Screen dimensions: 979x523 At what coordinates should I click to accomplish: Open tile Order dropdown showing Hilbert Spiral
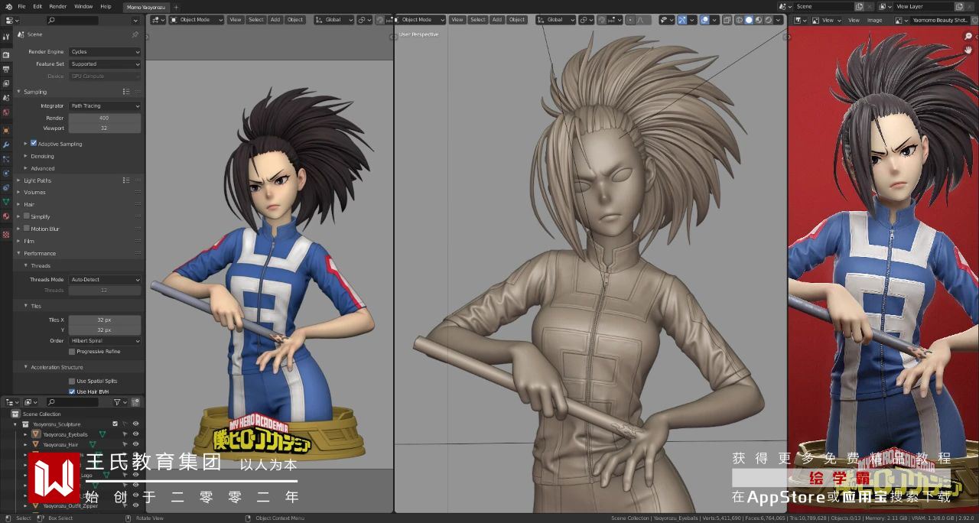[x=105, y=341]
